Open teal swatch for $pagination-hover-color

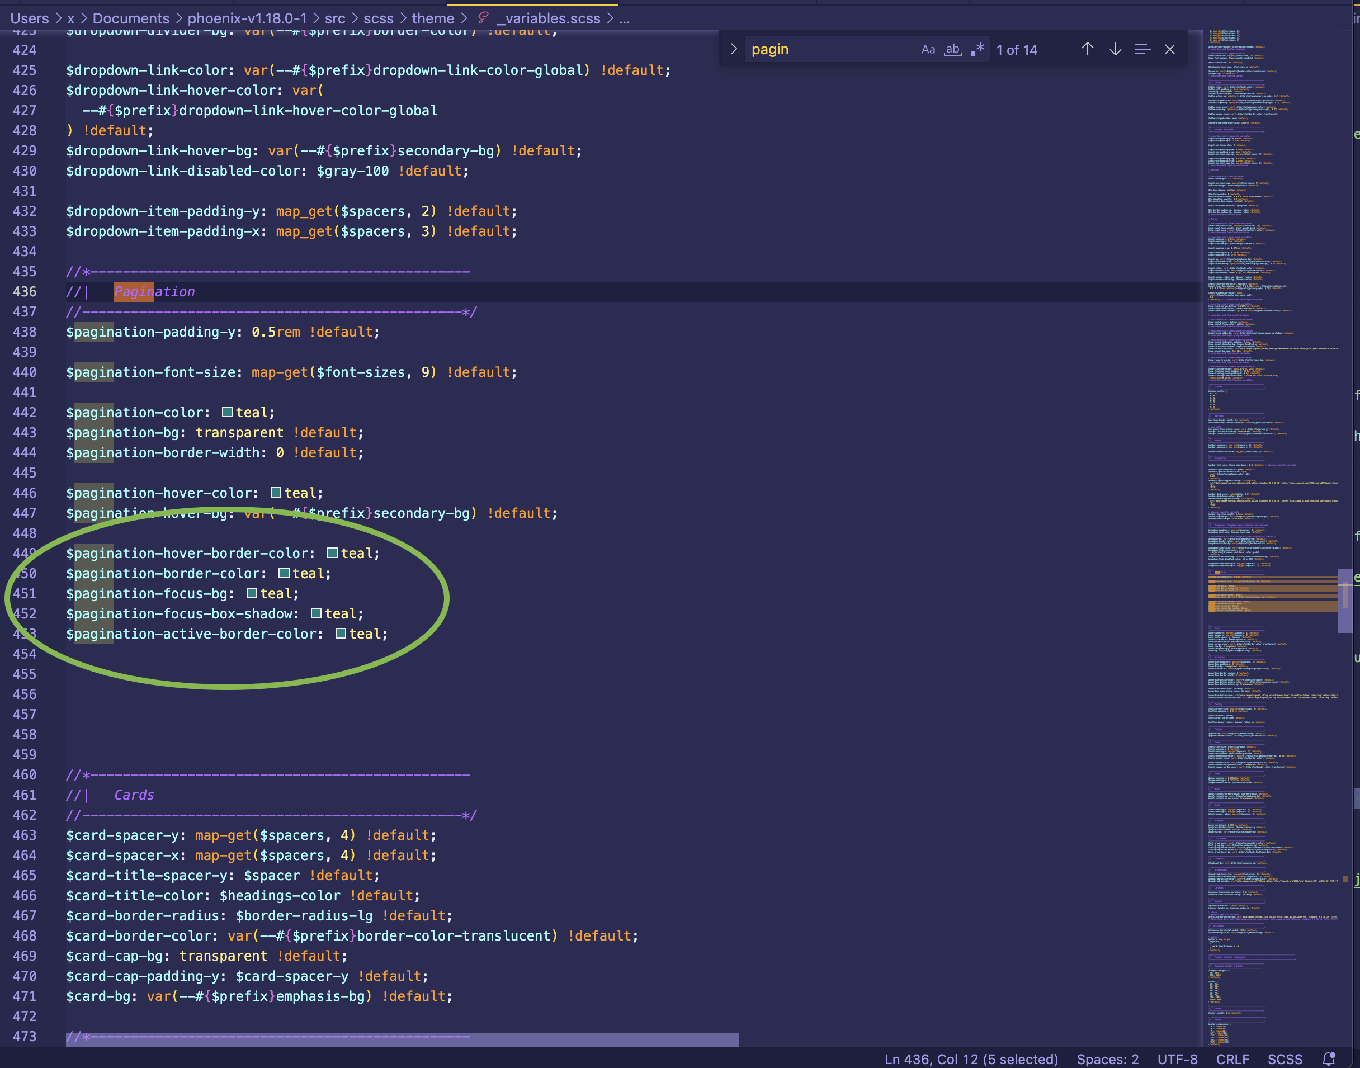[x=276, y=493]
